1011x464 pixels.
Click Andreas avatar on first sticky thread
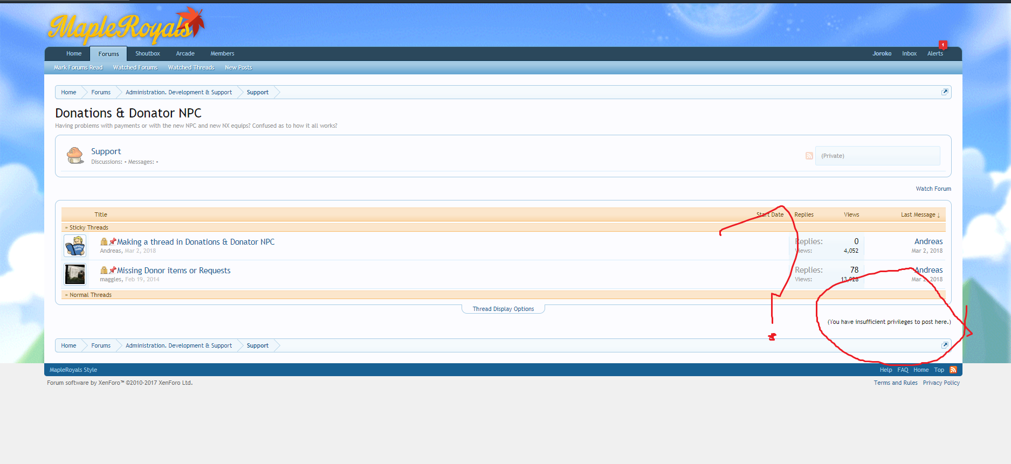(x=75, y=246)
